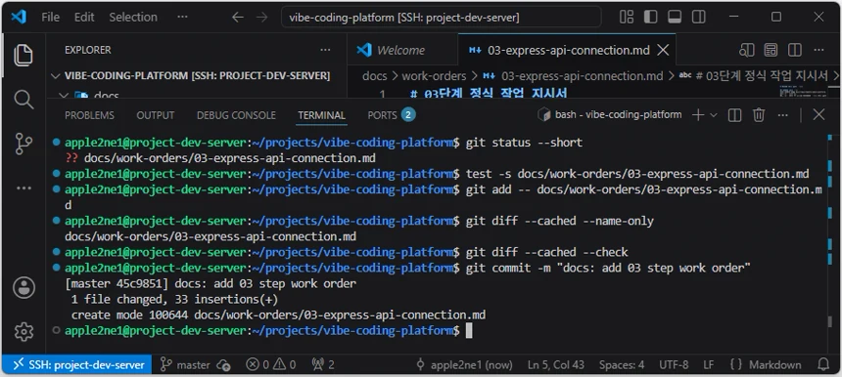Image resolution: width=842 pixels, height=377 pixels.
Task: Click the 03-express-api-connection.md breadcrumb
Action: (573, 76)
